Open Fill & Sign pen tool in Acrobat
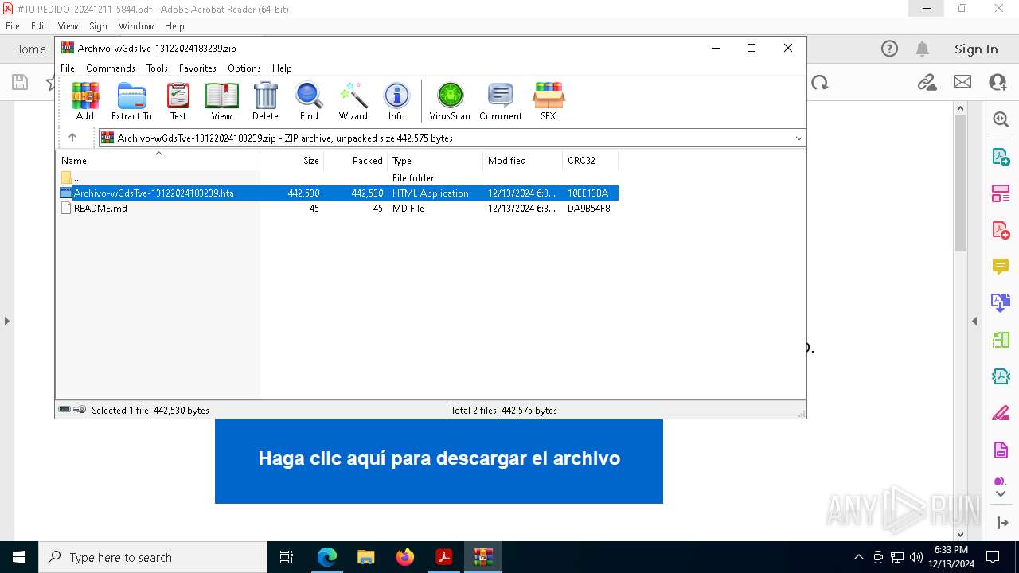Screen dimensions: 1019x573 pos(1001,413)
